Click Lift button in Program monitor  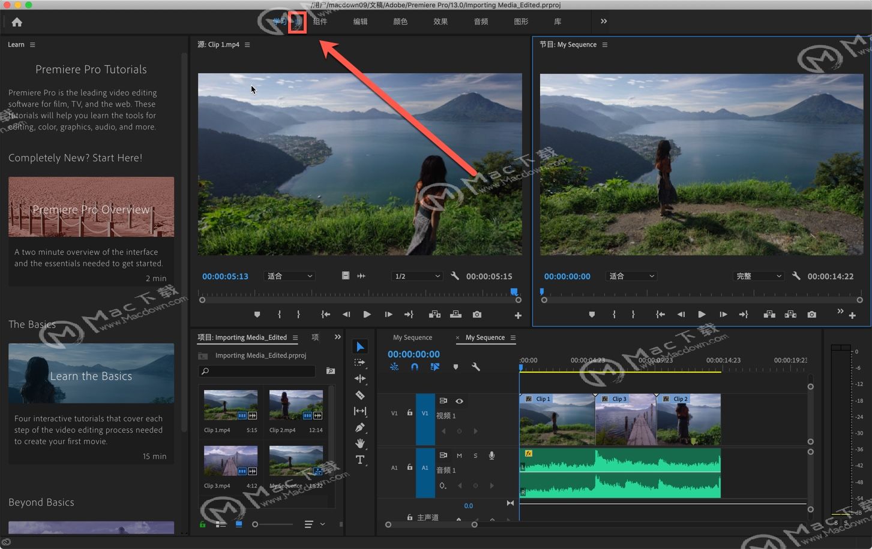[x=769, y=315]
